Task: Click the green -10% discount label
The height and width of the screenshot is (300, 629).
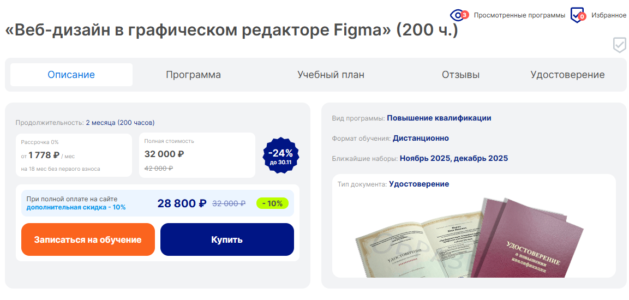Action: 272,203
